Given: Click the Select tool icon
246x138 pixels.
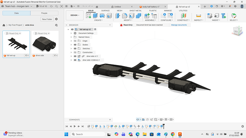Looking at the screenshot, I should pyautogui.click(x=234, y=16).
